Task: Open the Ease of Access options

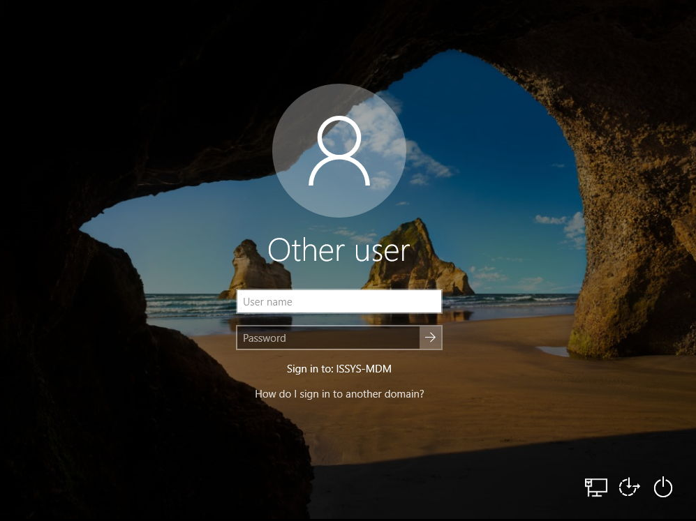Action: (x=629, y=487)
